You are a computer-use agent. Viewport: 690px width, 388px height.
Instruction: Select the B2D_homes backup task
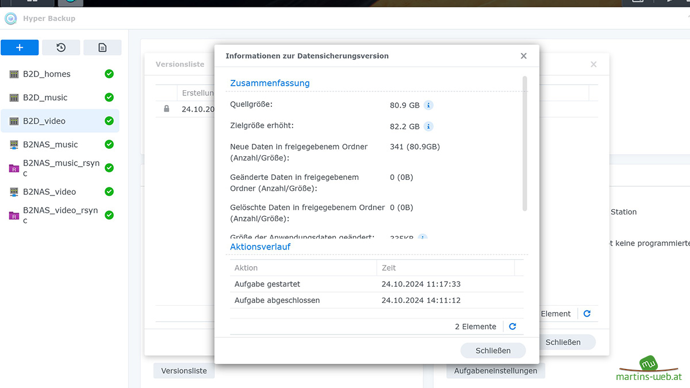[60, 74]
